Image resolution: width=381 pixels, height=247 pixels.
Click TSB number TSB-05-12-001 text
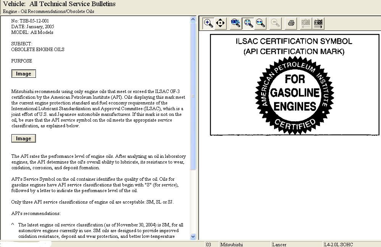click(34, 21)
